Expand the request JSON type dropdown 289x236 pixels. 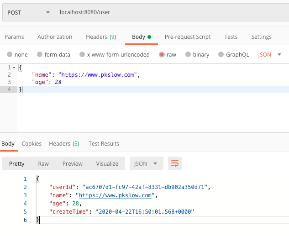click(x=269, y=55)
